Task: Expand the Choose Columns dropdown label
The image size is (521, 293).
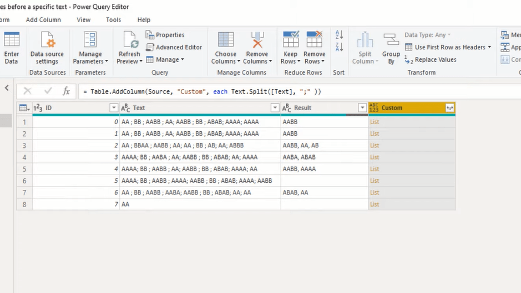Action: [x=226, y=58]
